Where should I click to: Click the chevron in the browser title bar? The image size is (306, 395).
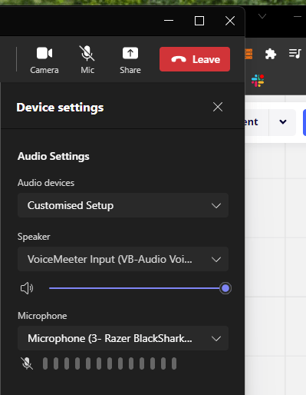262,17
